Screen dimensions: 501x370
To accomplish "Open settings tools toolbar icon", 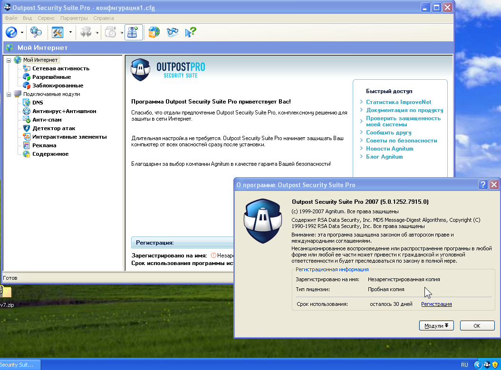I will point(58,33).
